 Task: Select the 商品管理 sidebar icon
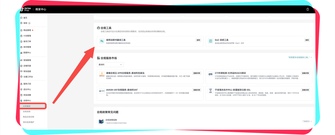tap(21, 30)
